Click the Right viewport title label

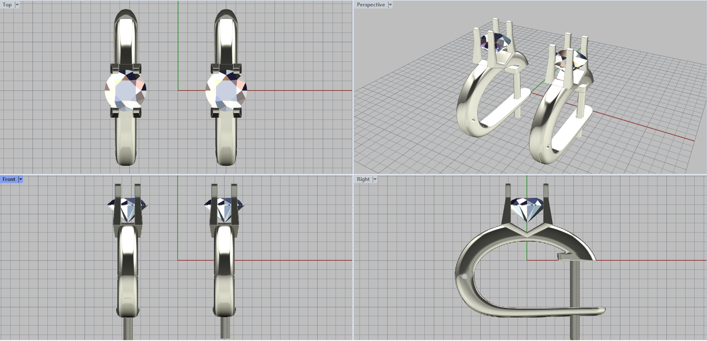pos(363,179)
